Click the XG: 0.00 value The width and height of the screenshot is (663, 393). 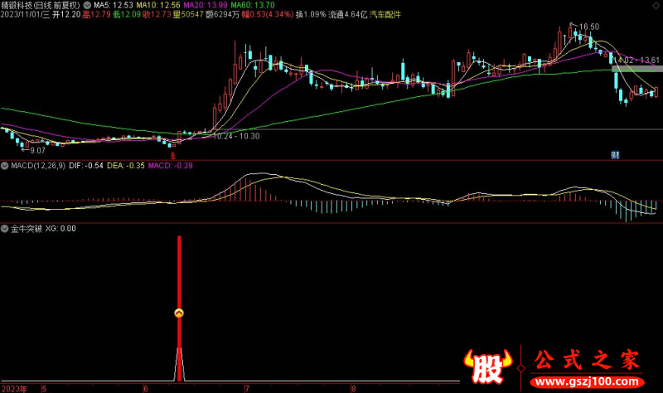pos(60,229)
